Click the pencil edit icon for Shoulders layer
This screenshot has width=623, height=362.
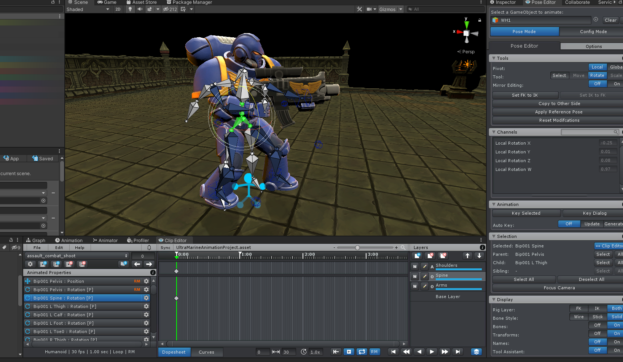425,266
